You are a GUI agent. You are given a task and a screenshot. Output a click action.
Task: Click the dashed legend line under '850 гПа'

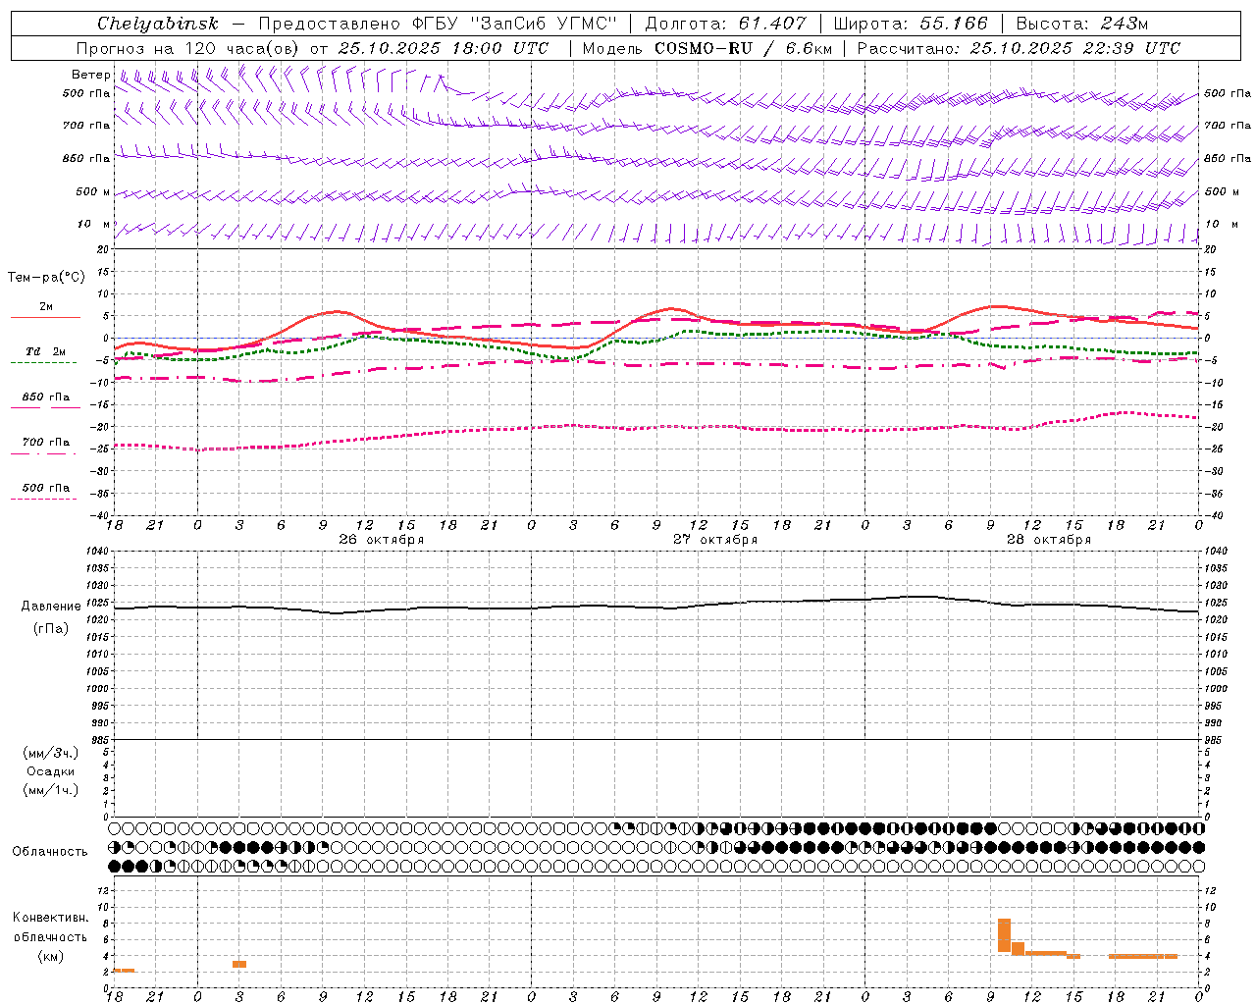(45, 407)
